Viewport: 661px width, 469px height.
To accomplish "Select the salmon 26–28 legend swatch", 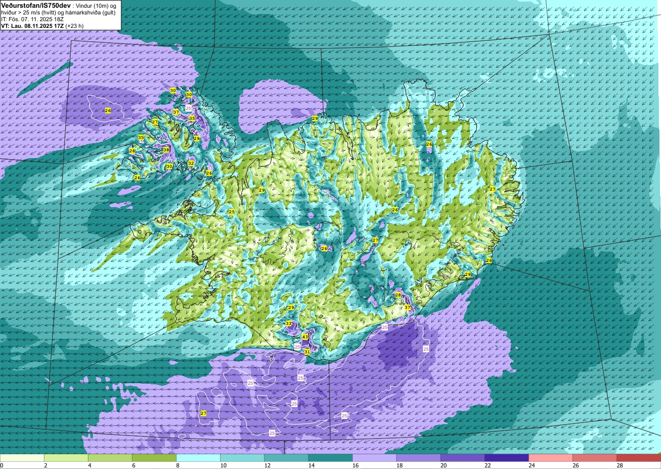I will pyautogui.click(x=594, y=458).
